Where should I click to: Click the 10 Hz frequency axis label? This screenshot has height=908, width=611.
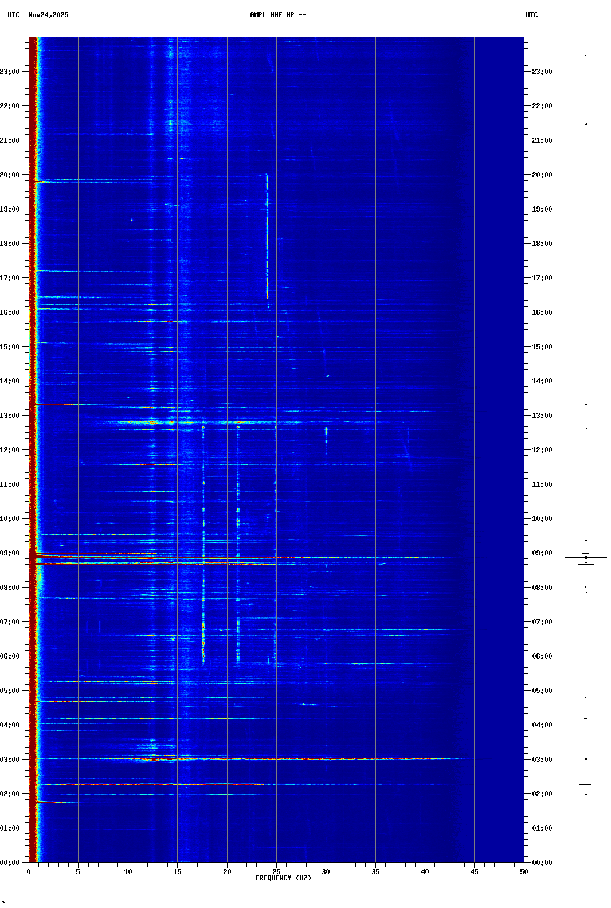128,871
